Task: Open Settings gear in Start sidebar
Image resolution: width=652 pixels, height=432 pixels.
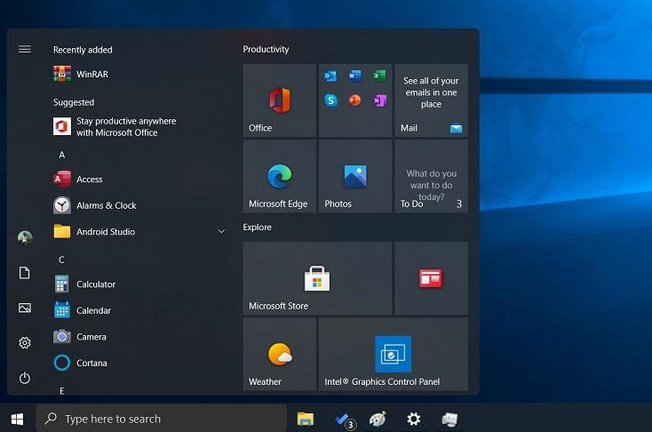Action: click(x=25, y=342)
